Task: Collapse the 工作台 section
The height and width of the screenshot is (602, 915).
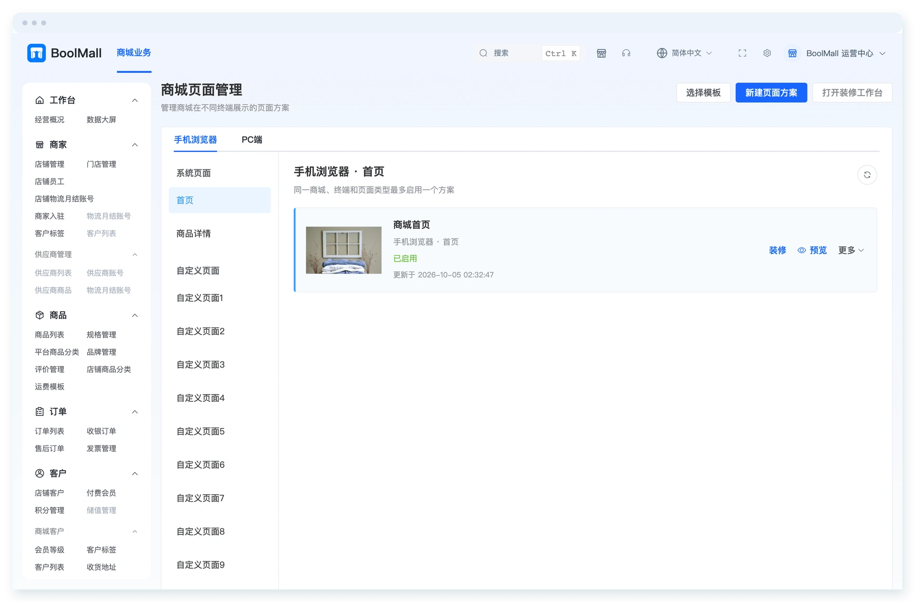Action: pyautogui.click(x=135, y=100)
